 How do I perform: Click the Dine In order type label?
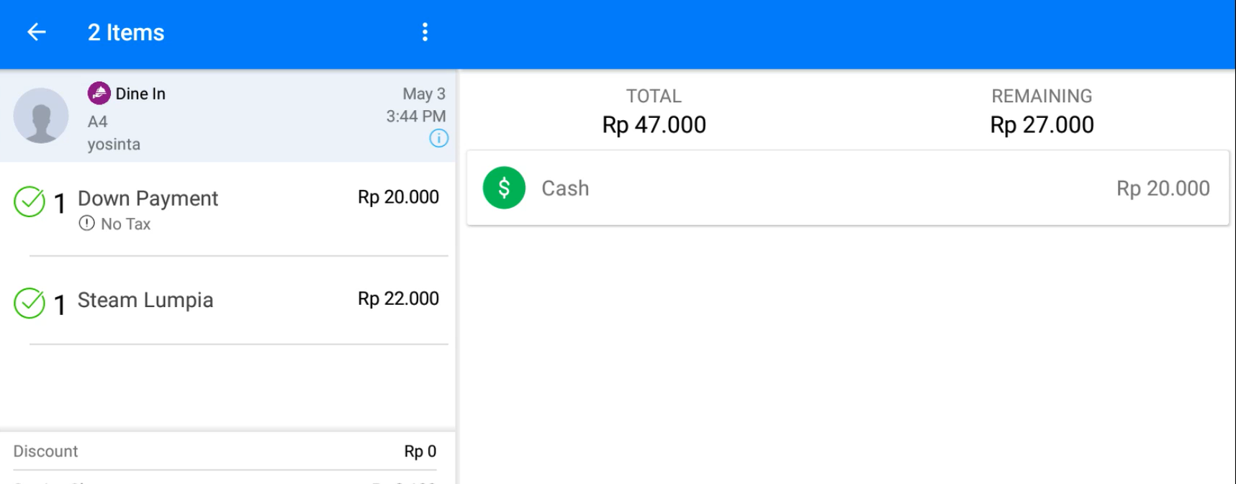140,93
